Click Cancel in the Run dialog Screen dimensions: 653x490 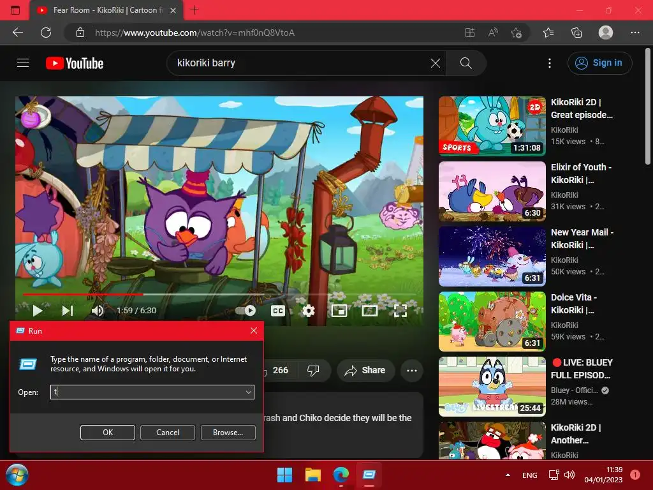168,433
